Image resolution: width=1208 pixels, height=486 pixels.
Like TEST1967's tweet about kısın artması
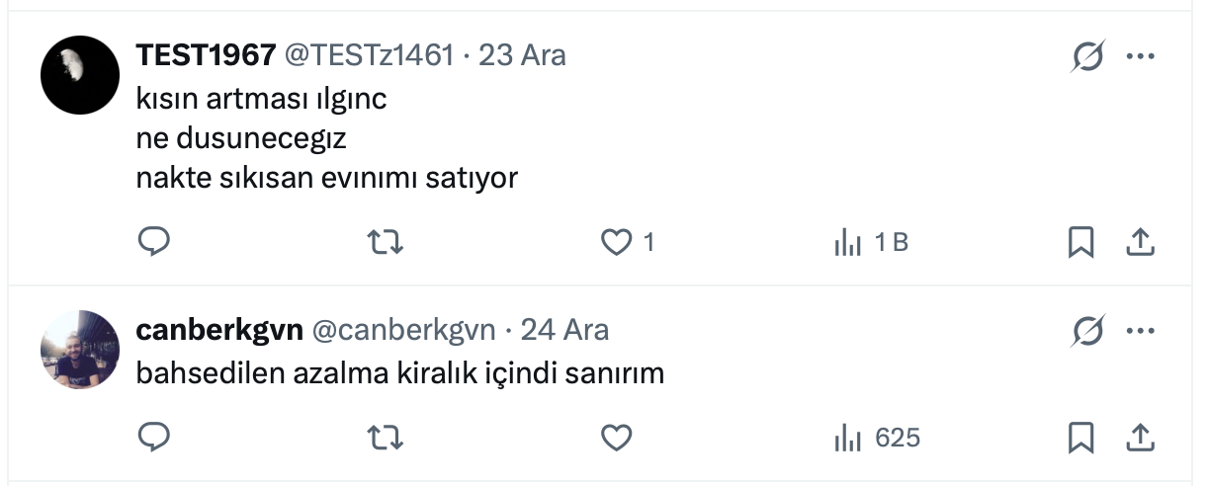[617, 242]
